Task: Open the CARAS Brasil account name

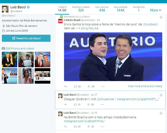Action: [72, 20]
